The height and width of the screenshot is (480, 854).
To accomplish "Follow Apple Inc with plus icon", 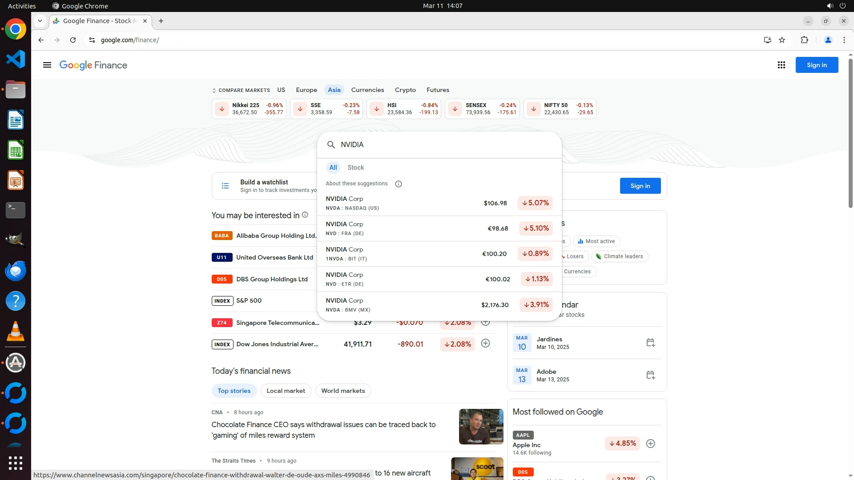I will (650, 444).
